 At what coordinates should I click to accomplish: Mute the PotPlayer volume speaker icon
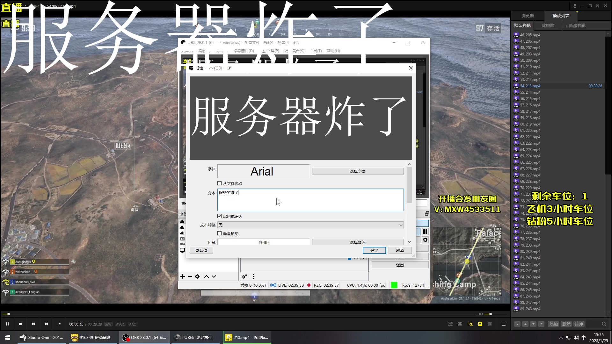click(x=481, y=314)
